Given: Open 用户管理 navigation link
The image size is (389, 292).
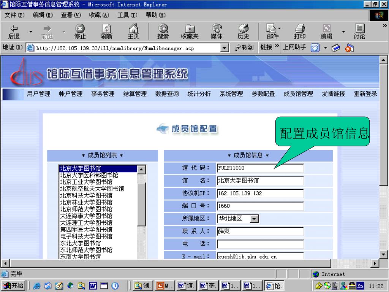Looking at the screenshot, I should [x=38, y=94].
